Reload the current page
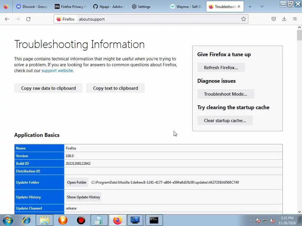The height and width of the screenshot is (226, 302). click(28, 19)
